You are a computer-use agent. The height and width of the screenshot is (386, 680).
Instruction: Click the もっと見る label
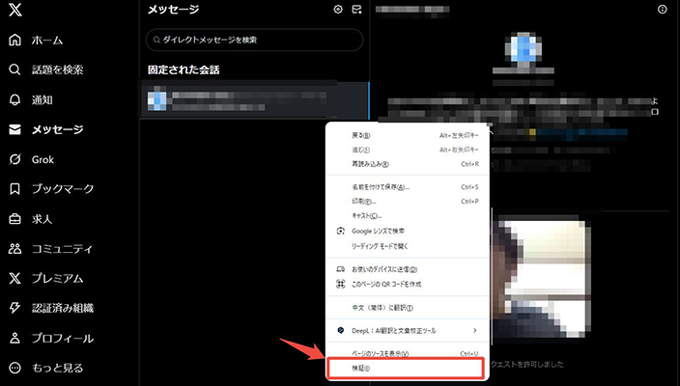coord(58,368)
